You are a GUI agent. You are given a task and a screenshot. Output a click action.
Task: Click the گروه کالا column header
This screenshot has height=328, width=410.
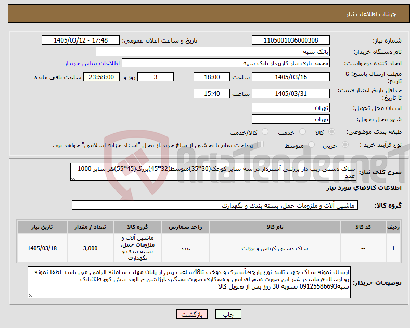(x=137, y=227)
